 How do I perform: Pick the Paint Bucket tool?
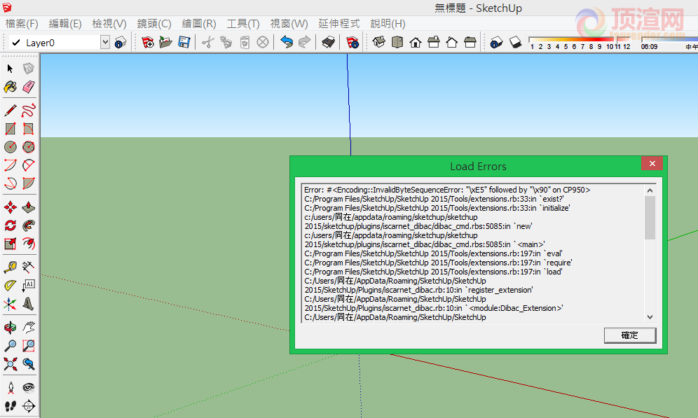coord(11,87)
